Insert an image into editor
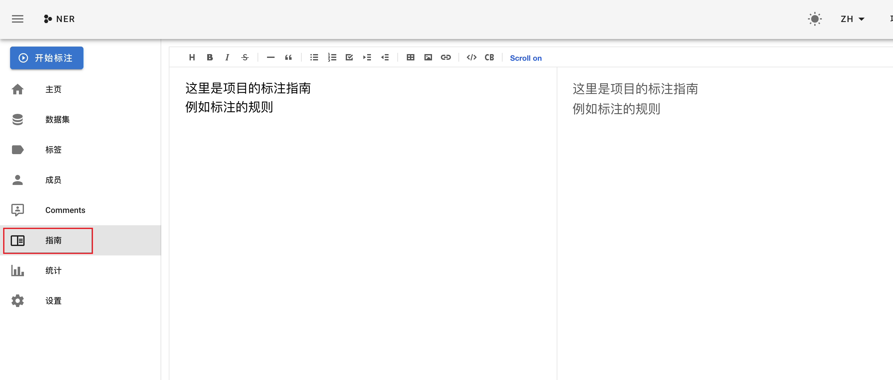 428,58
